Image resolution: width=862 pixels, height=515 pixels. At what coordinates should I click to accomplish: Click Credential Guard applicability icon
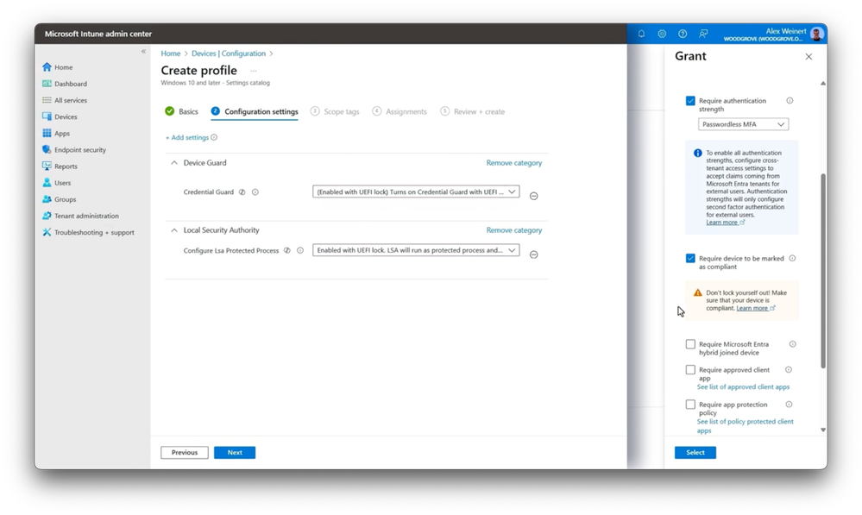point(242,192)
